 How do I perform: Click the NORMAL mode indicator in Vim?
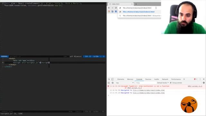coord(4,56)
